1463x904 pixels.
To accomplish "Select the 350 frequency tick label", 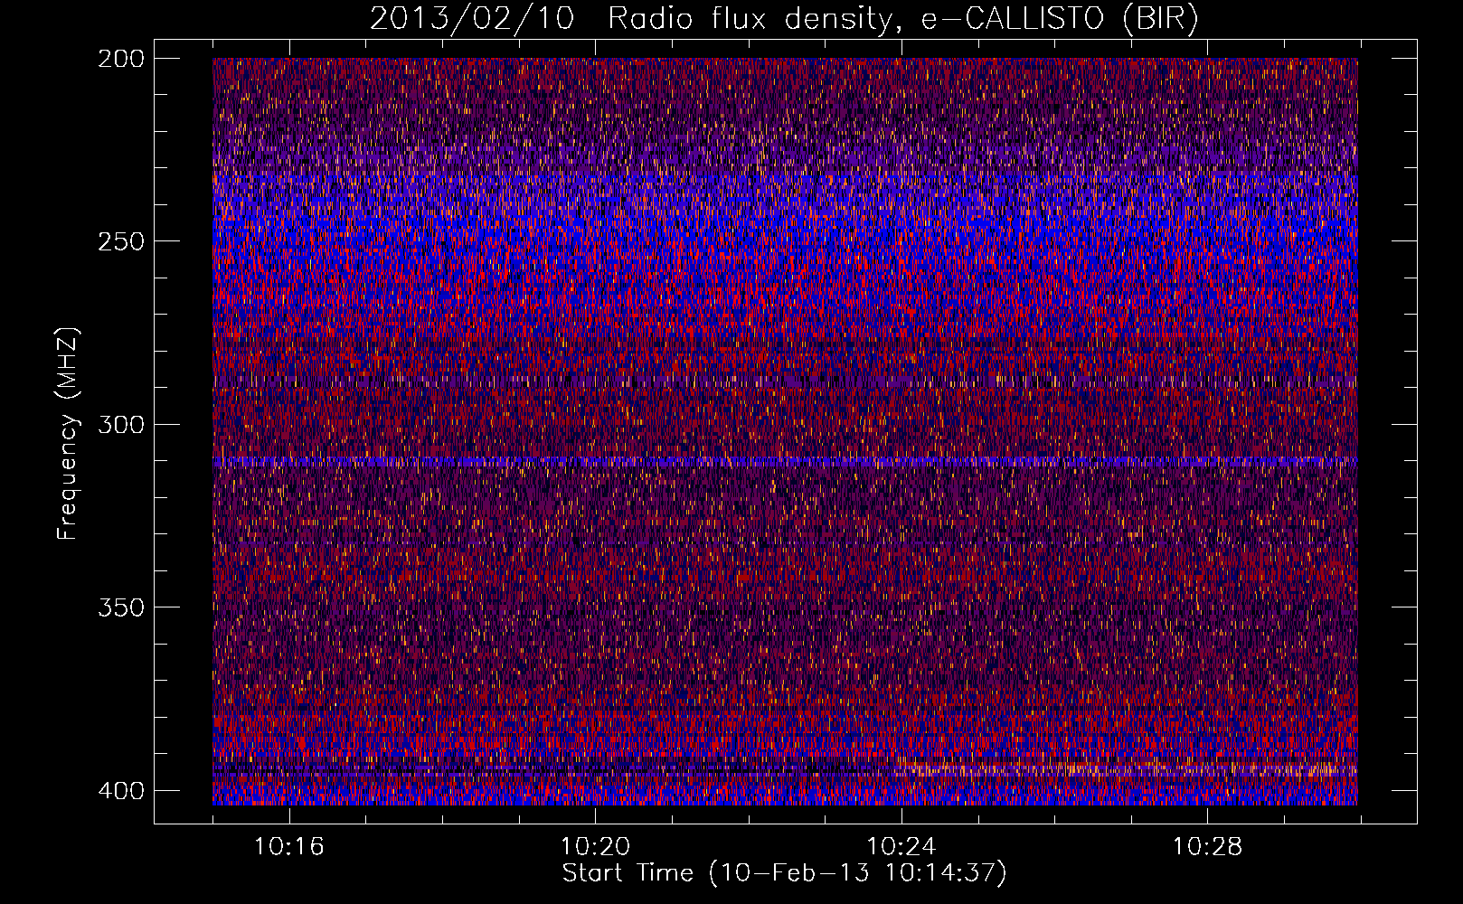I will coord(120,607).
